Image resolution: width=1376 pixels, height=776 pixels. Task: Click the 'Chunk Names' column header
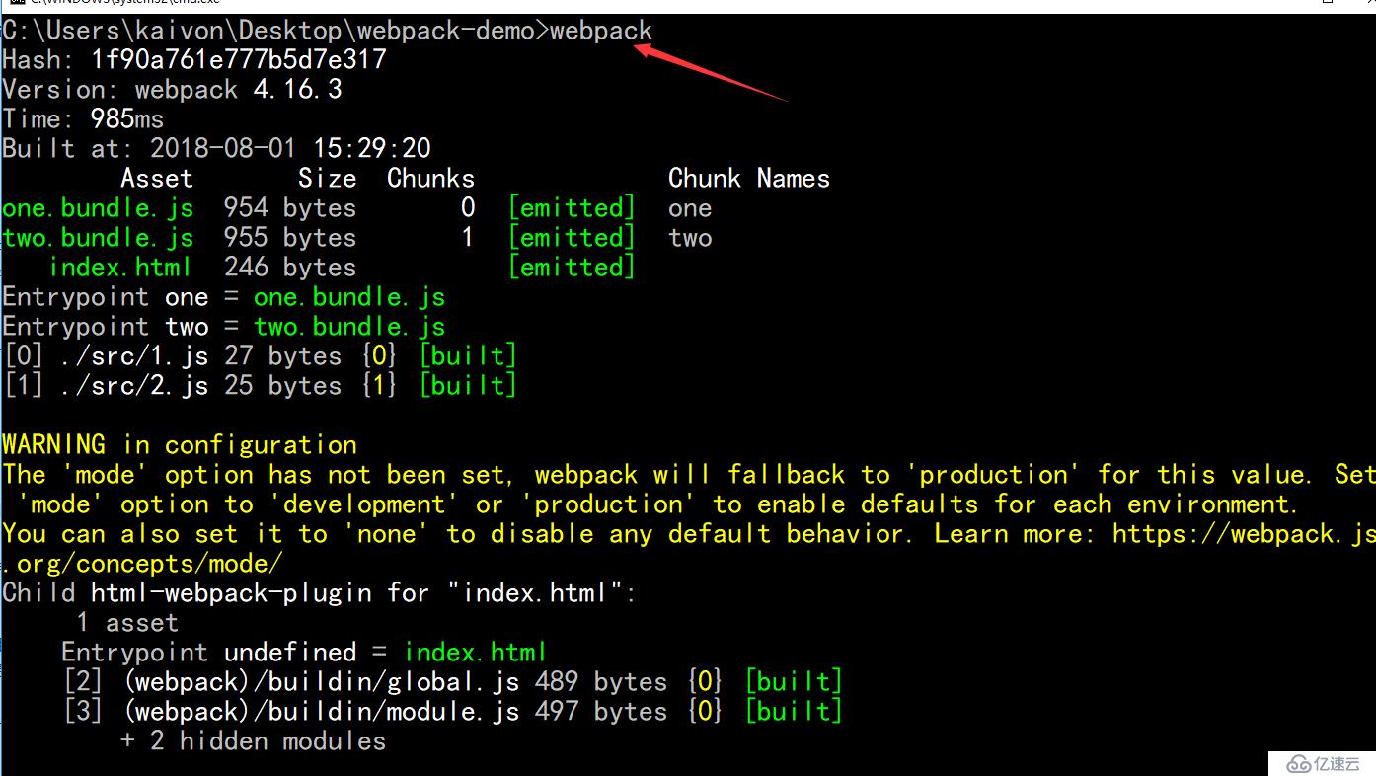pyautogui.click(x=749, y=179)
